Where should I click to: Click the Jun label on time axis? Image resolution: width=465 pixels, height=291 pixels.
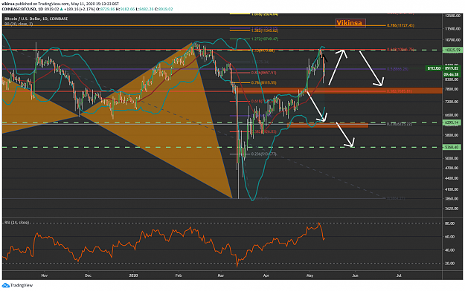(355, 275)
